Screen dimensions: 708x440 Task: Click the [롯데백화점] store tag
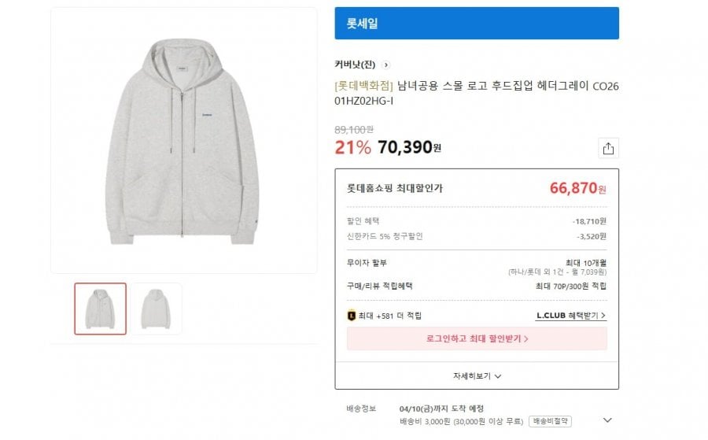pos(364,86)
